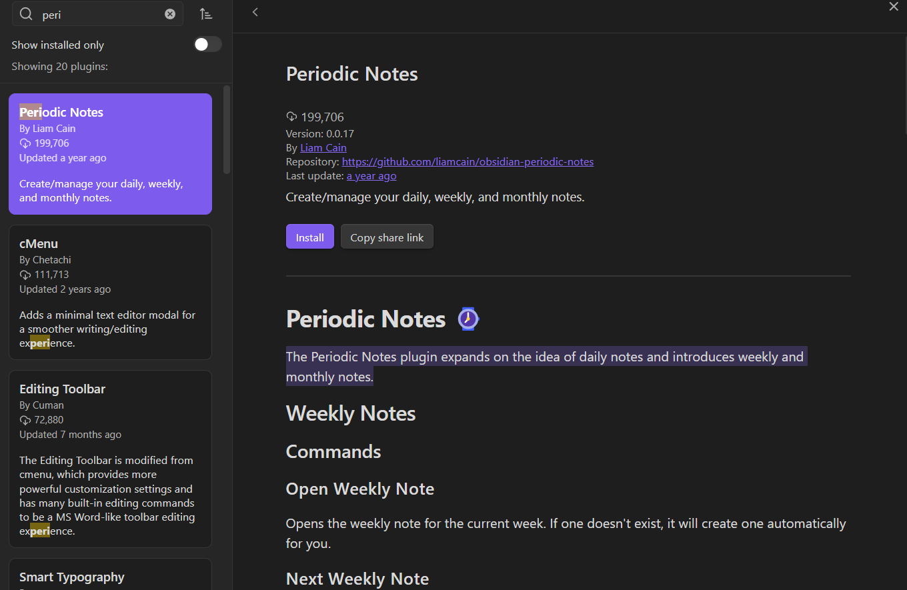Visit the obsidian-periodic-notes GitHub repository
The image size is (907, 590).
[468, 161]
